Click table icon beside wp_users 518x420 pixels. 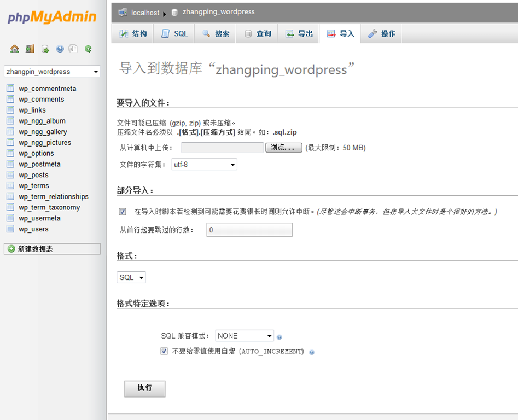coord(10,229)
